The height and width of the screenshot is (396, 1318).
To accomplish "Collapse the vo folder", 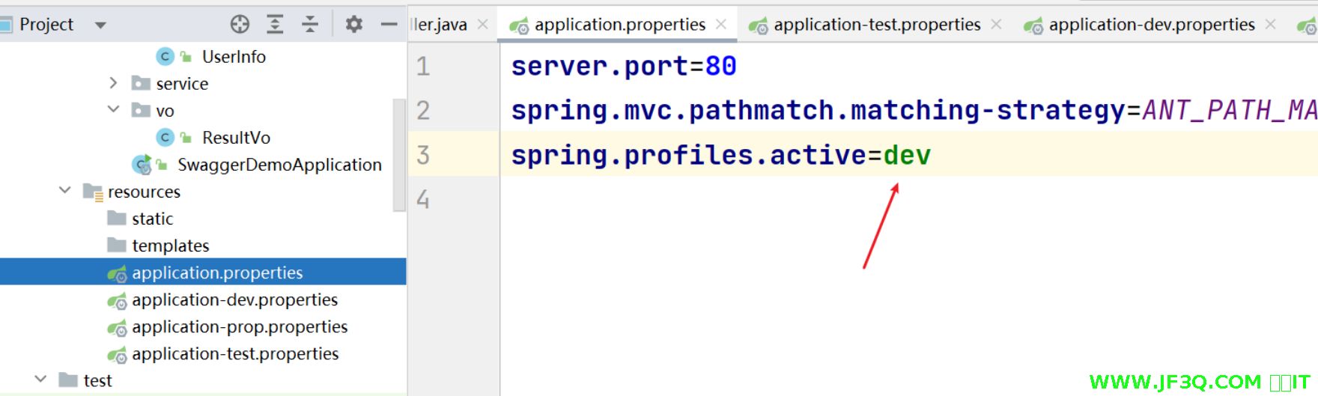I will tap(113, 110).
